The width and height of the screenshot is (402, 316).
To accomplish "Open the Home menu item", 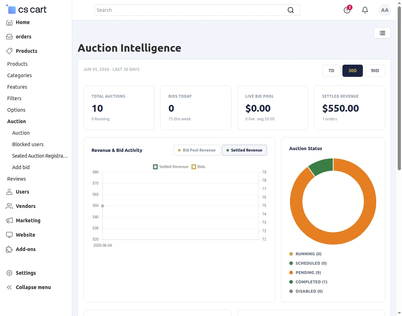I will coord(23,22).
